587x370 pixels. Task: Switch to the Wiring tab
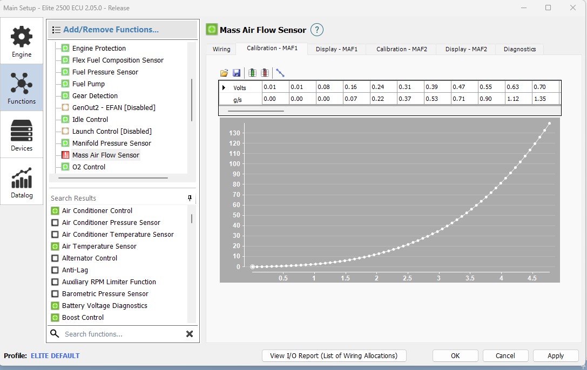click(221, 49)
